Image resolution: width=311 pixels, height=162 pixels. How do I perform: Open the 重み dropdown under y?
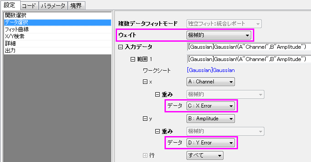pyautogui.click(x=225, y=131)
